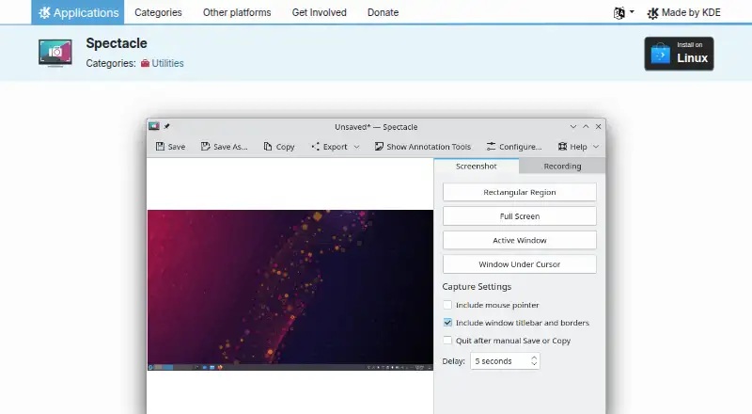This screenshot has width=752, height=414.
Task: Open the KDE Applications home link
Action: pyautogui.click(x=78, y=12)
